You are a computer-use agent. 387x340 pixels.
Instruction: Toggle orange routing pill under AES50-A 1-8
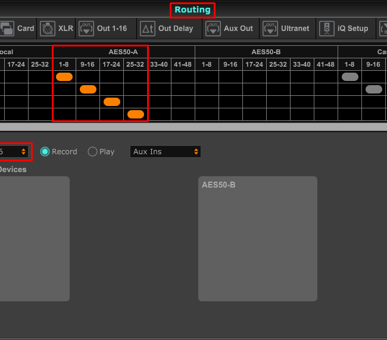tap(64, 77)
